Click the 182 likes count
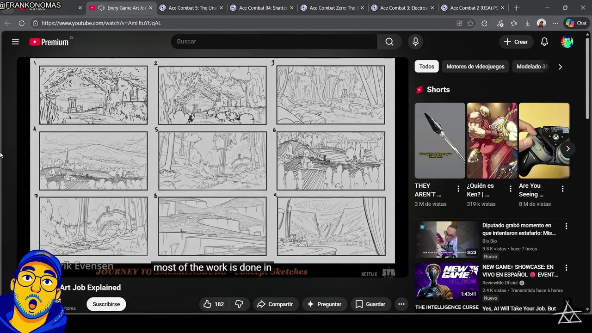 click(219, 304)
